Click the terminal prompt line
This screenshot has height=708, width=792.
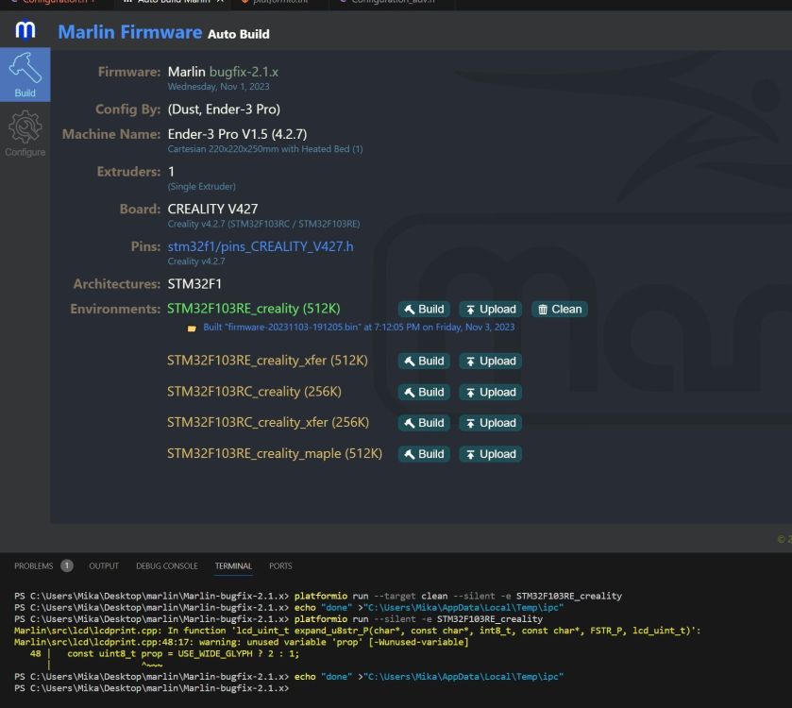152,688
